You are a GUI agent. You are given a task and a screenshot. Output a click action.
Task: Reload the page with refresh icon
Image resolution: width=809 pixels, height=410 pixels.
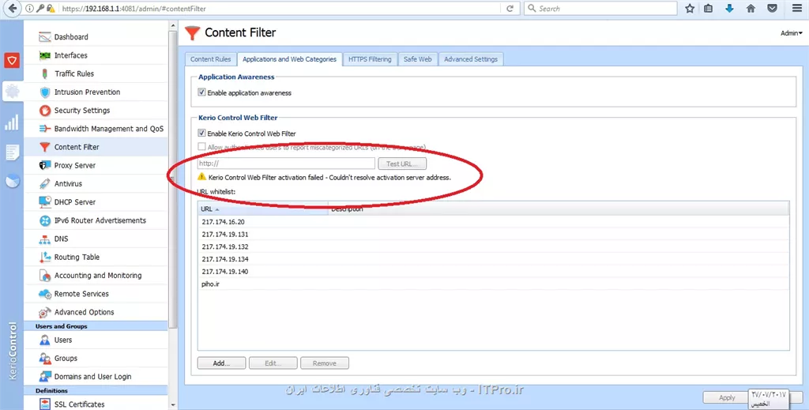tap(510, 8)
